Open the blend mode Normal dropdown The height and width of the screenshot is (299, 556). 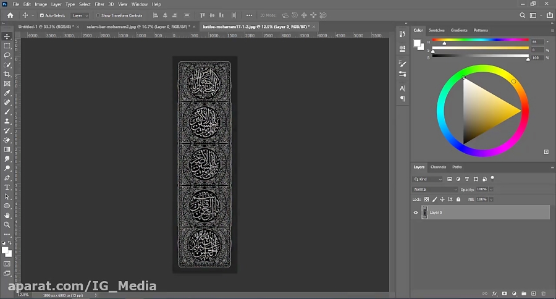pyautogui.click(x=435, y=190)
